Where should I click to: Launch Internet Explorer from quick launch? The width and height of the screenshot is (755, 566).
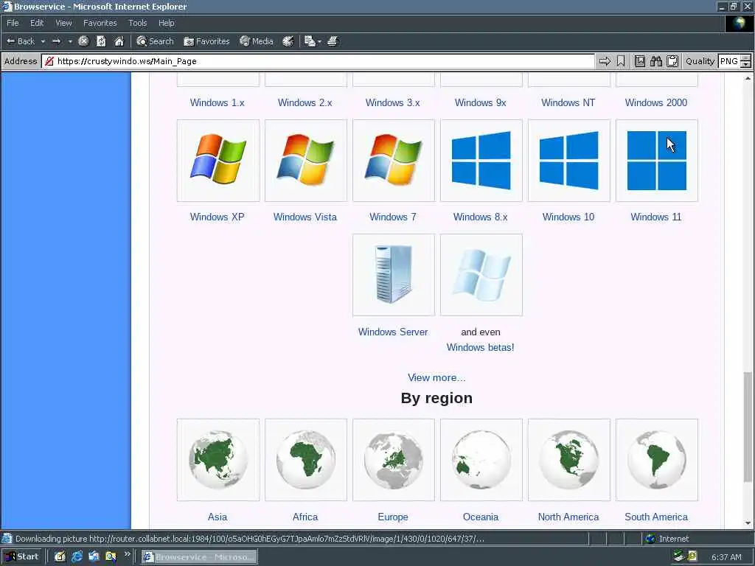[x=77, y=557]
